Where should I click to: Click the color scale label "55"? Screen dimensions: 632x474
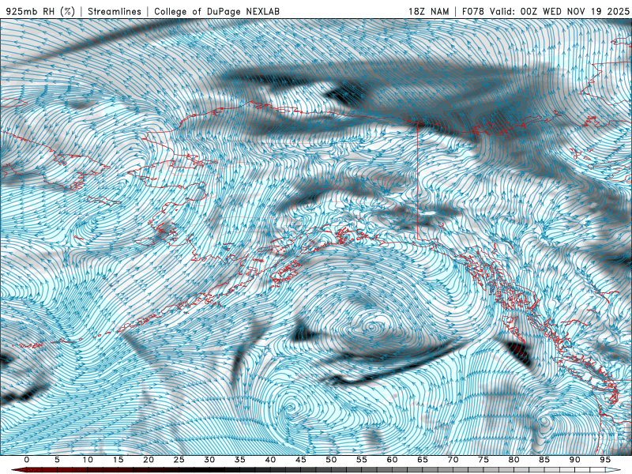click(x=362, y=460)
